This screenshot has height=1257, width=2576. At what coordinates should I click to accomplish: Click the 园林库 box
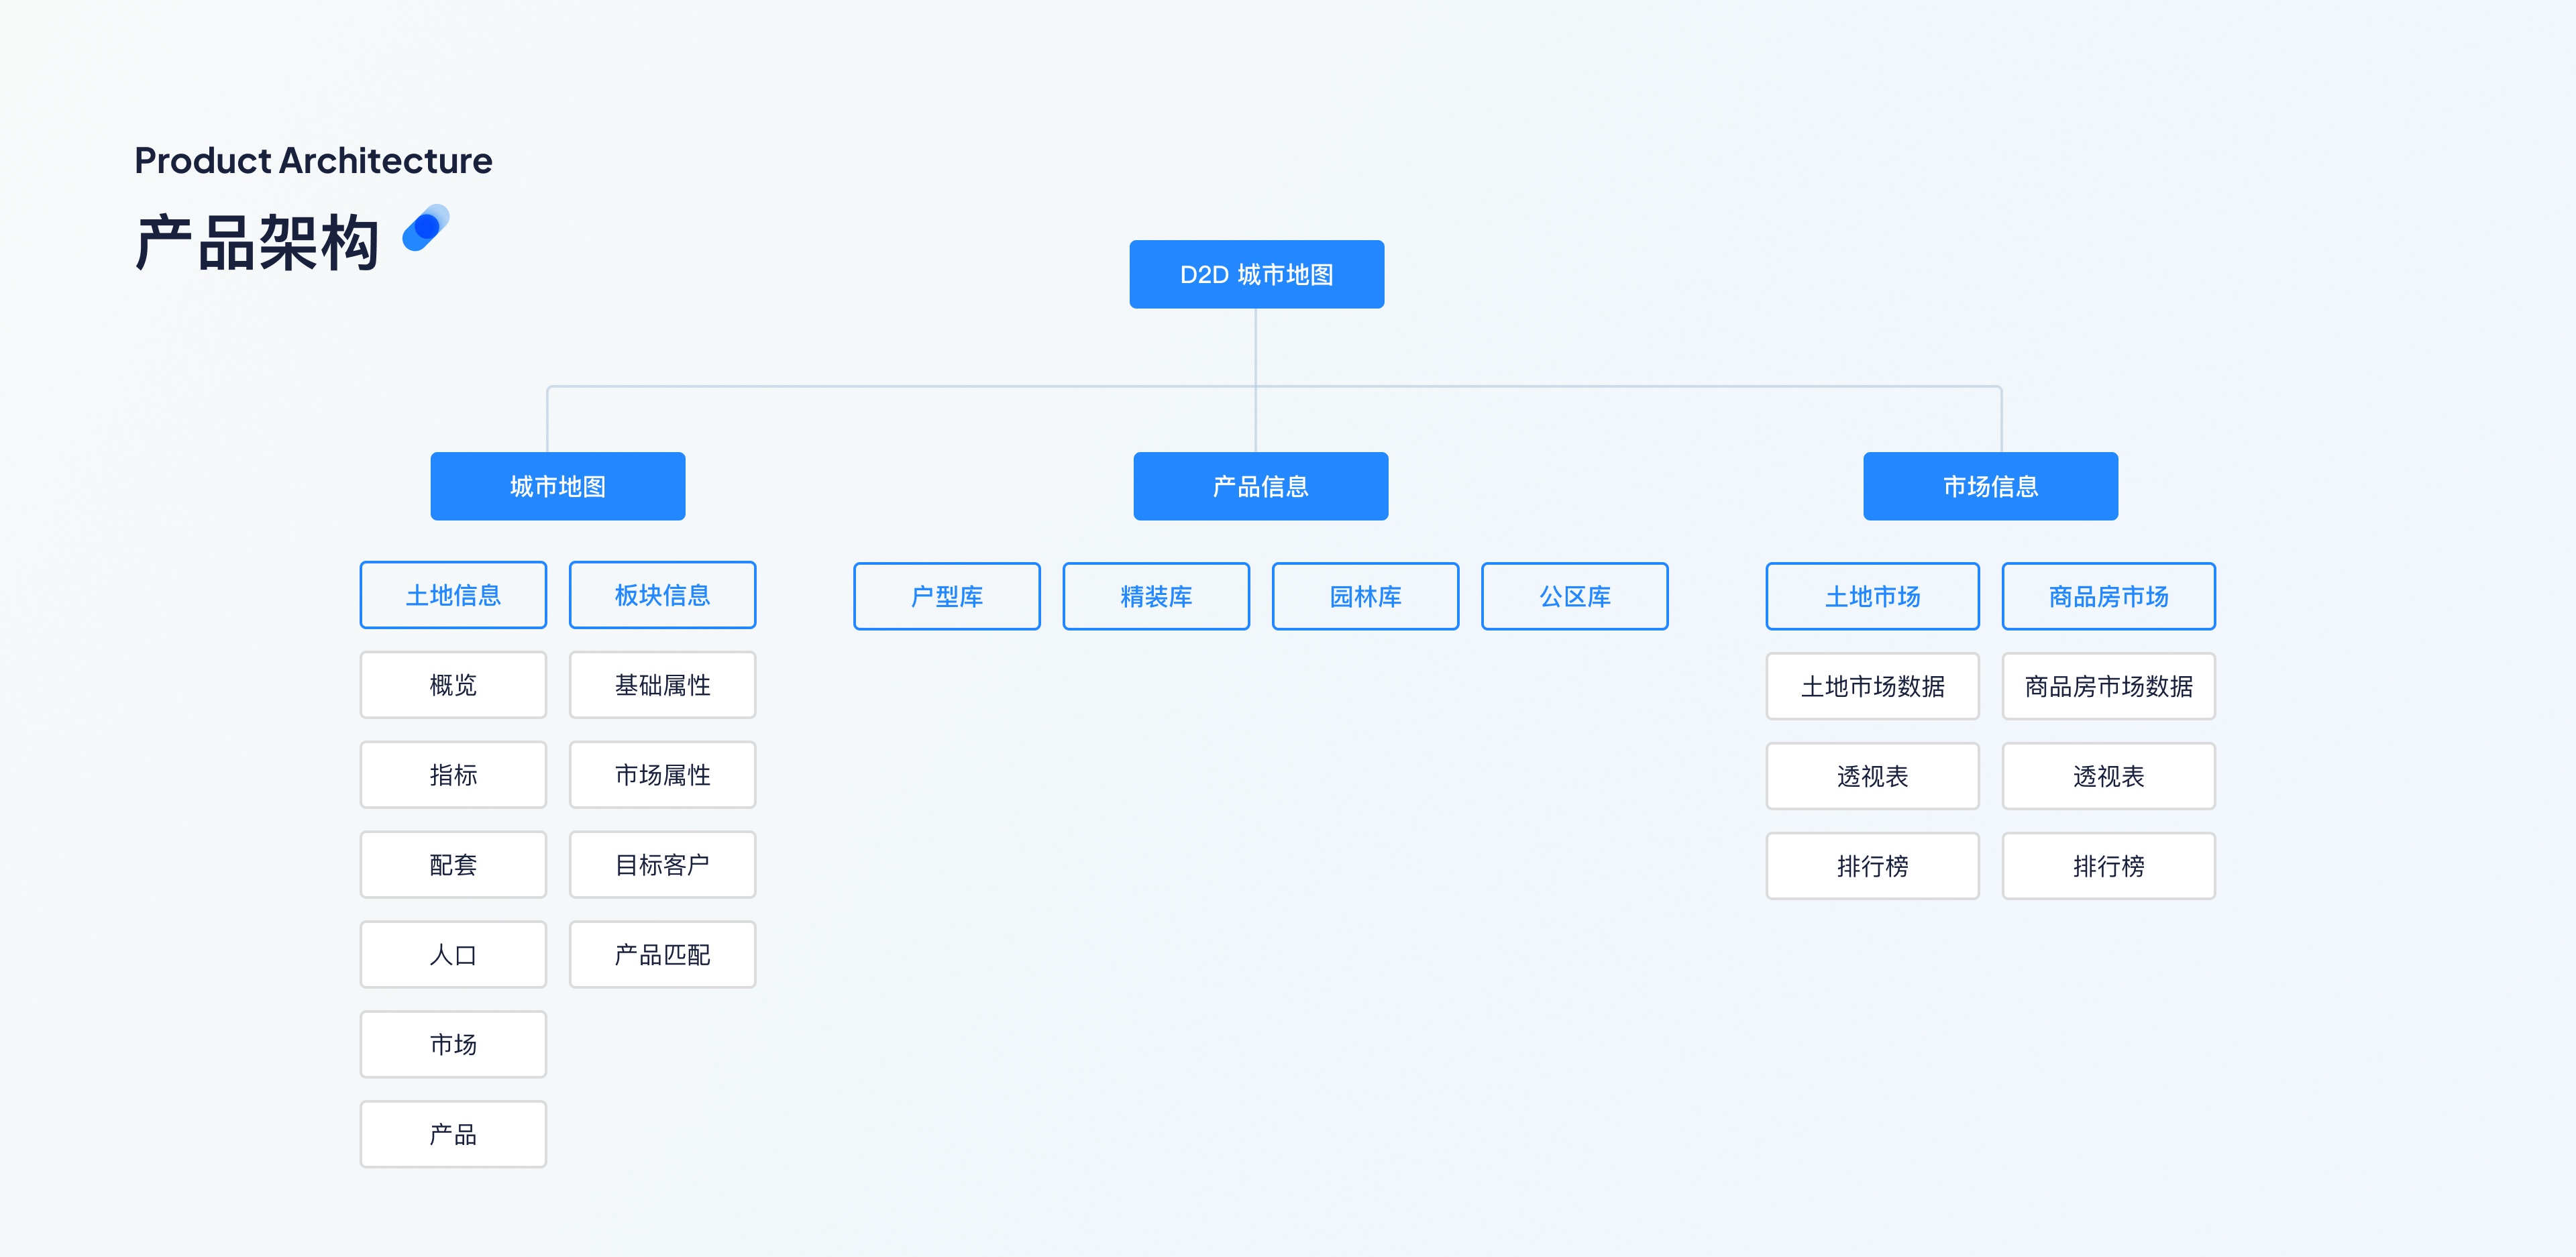coord(1364,596)
